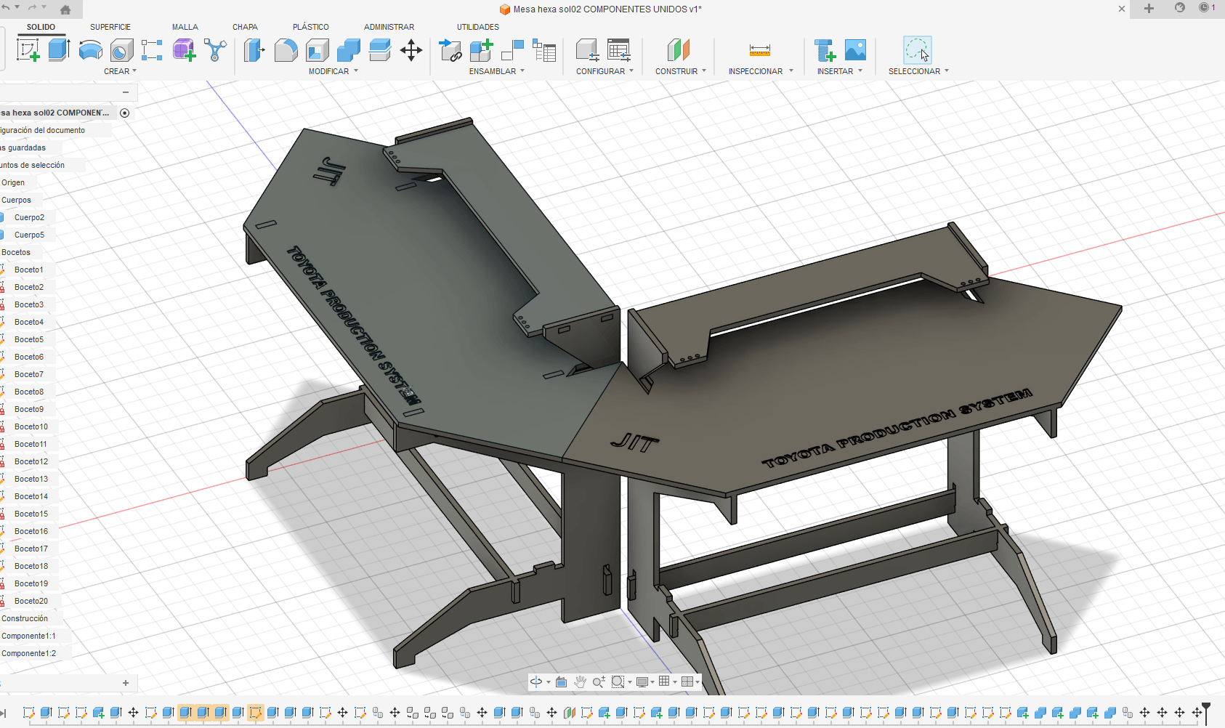
Task: Open the Display Settings monitor dropdown
Action: coord(645,682)
